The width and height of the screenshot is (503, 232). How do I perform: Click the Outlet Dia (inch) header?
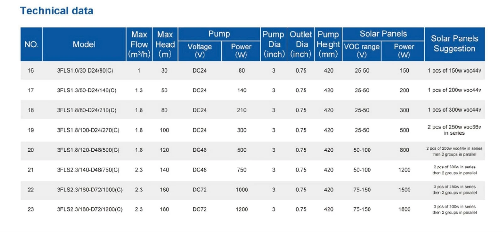pos(301,44)
